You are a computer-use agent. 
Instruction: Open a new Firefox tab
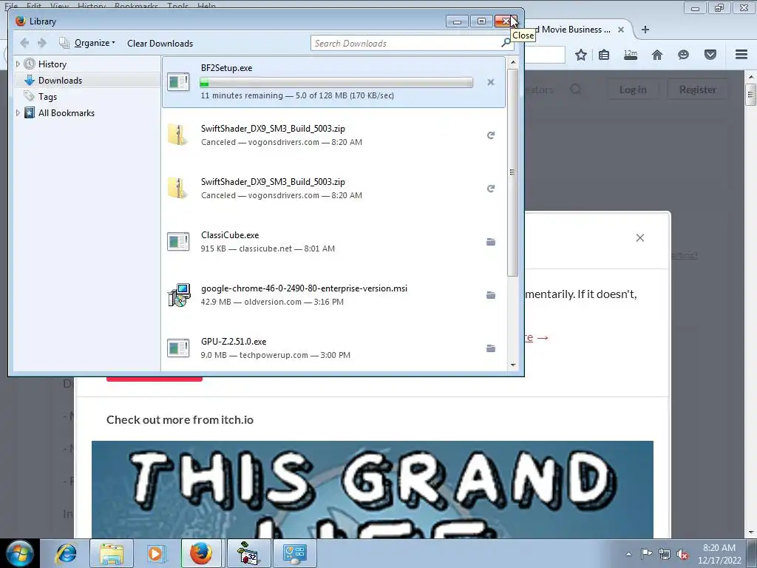tap(645, 30)
